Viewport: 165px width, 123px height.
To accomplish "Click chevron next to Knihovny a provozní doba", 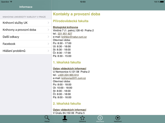I will coord(48,30).
